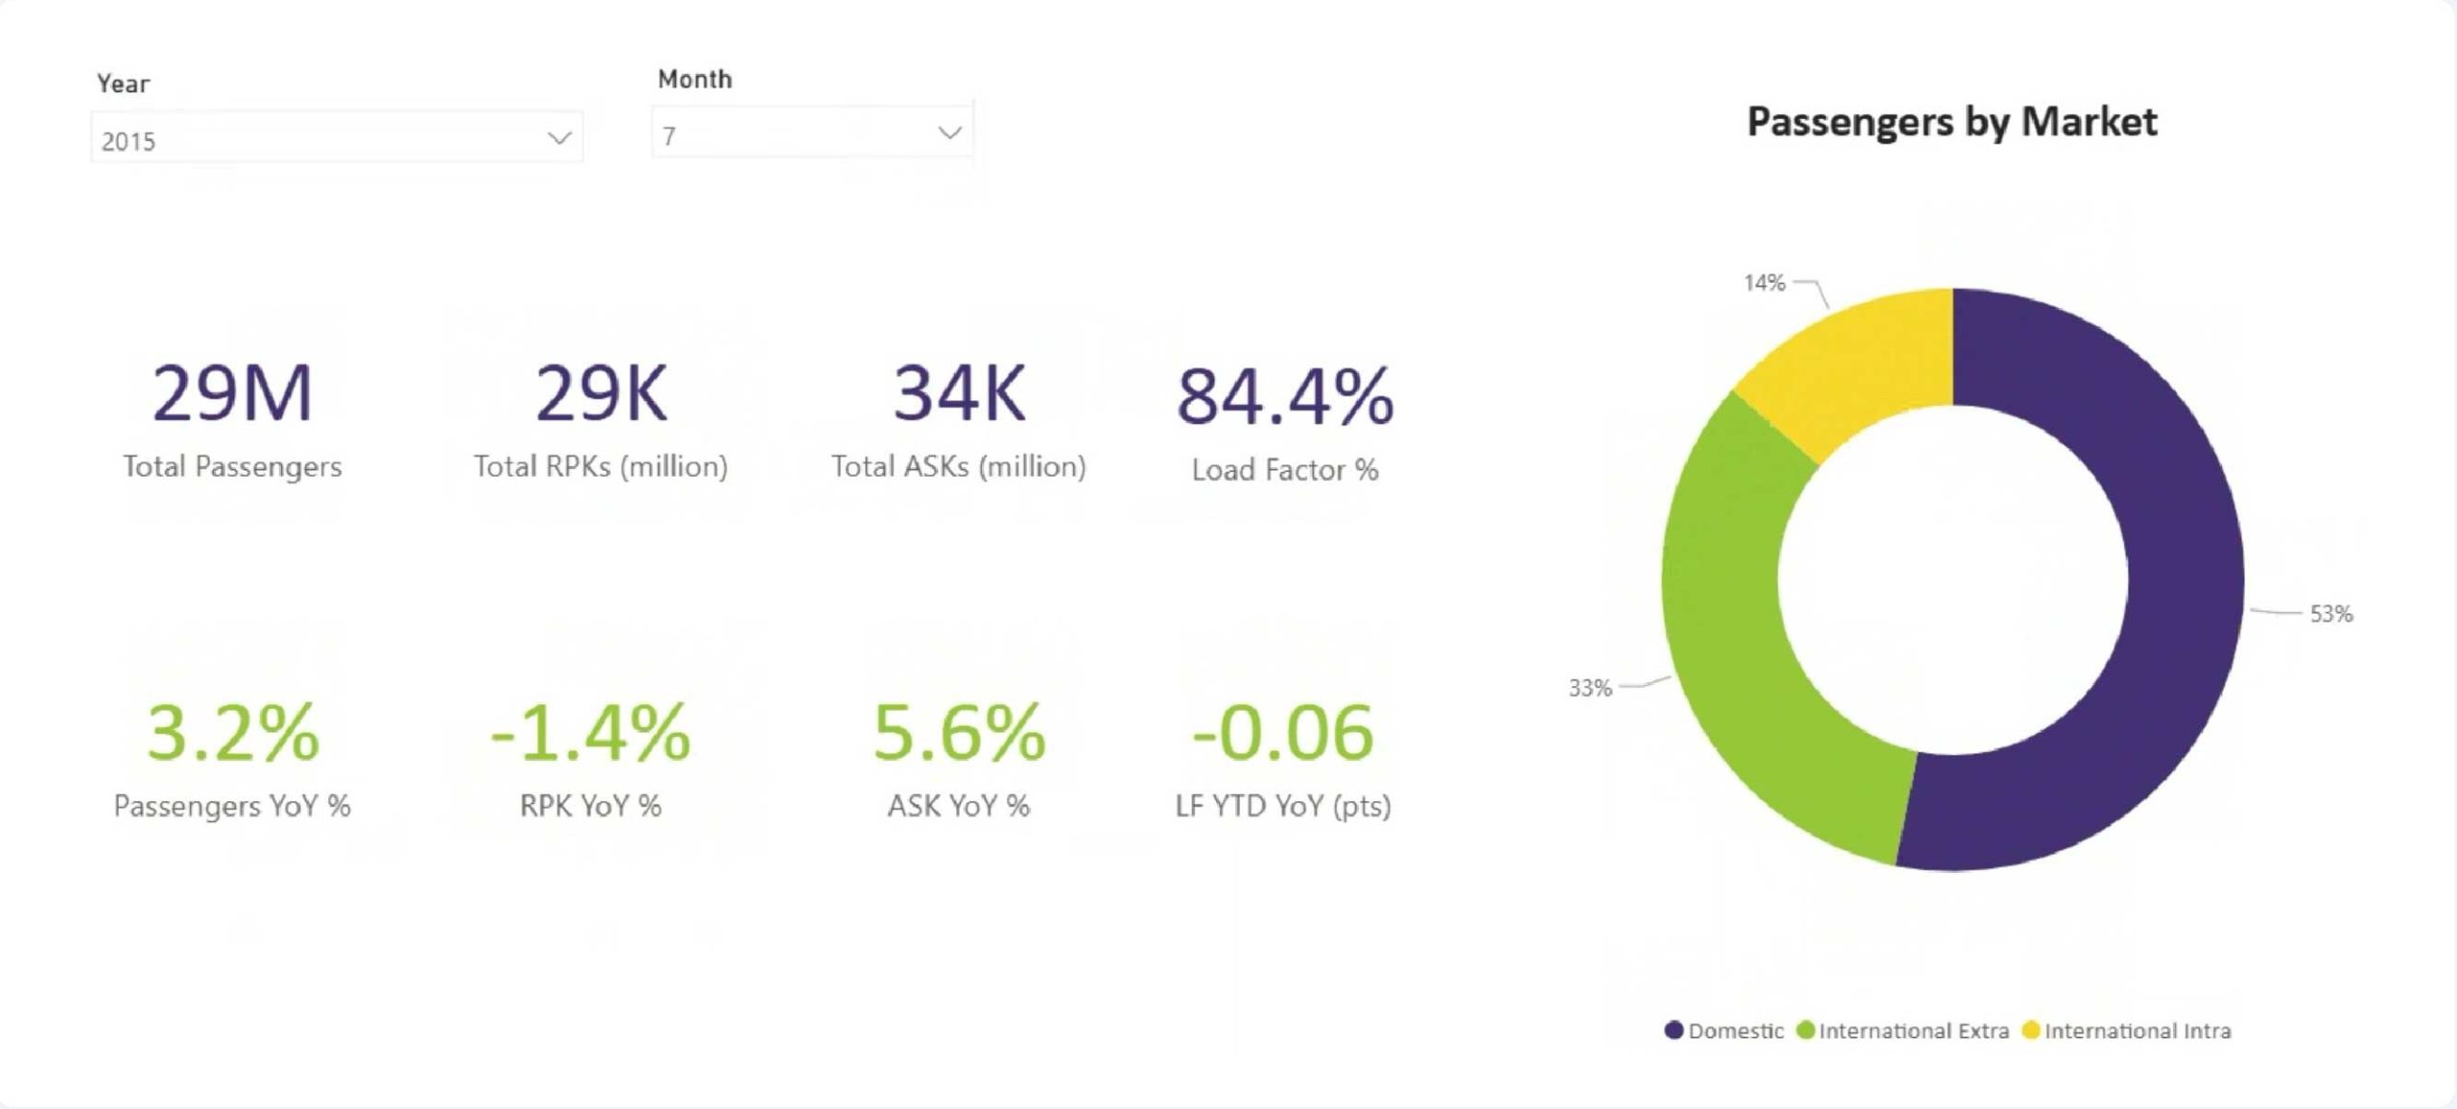Click the -1.4% RPK YoY card
Screen dimensions: 2457x1109
pyautogui.click(x=590, y=733)
